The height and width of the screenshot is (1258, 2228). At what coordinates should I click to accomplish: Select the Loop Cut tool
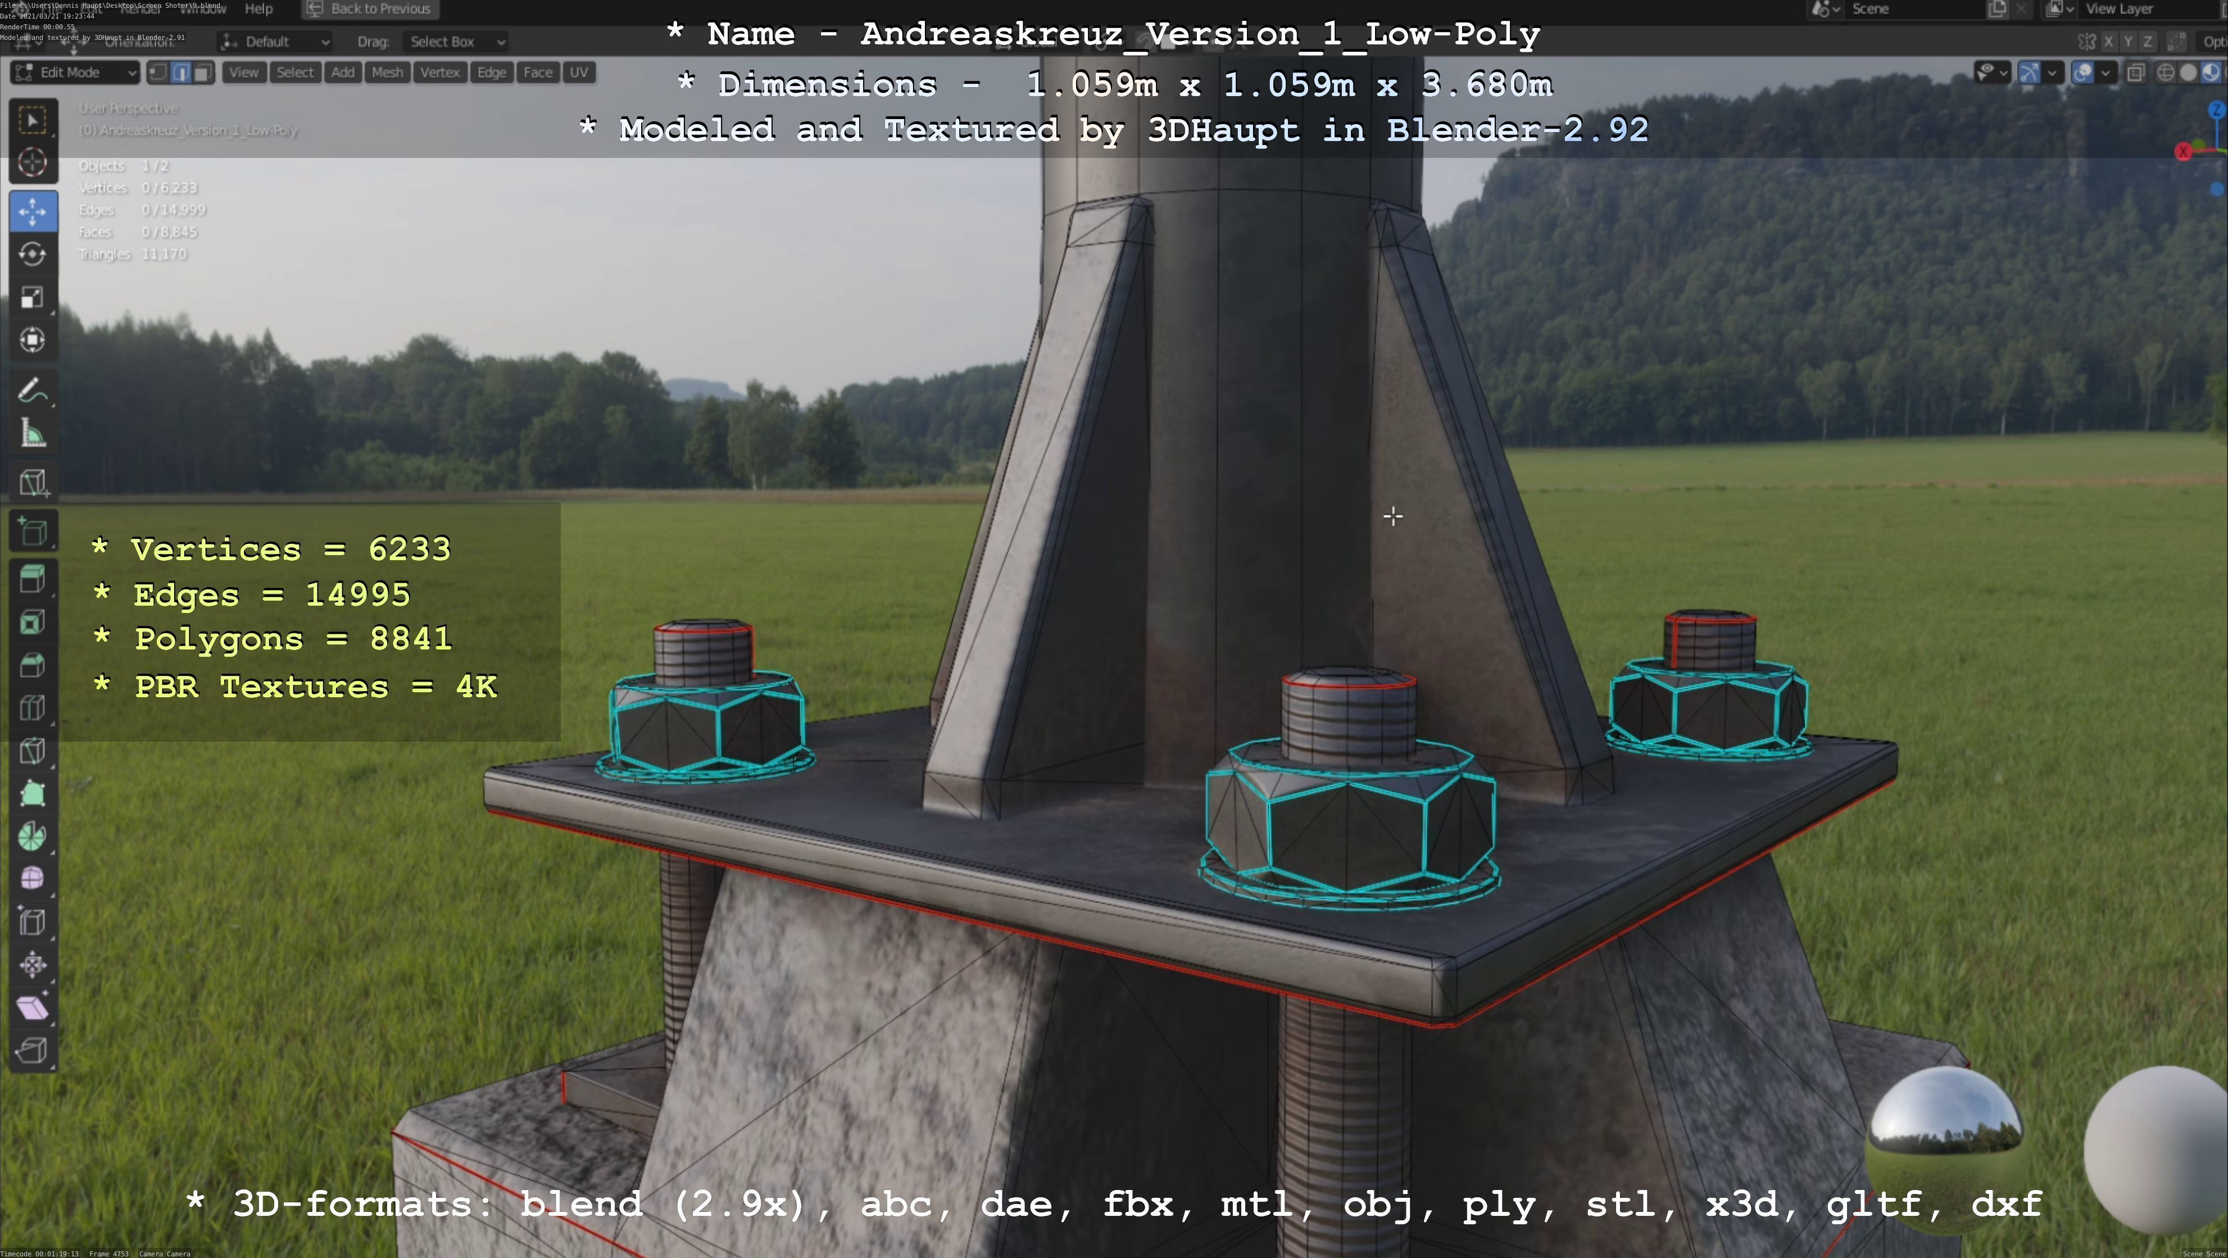33,708
